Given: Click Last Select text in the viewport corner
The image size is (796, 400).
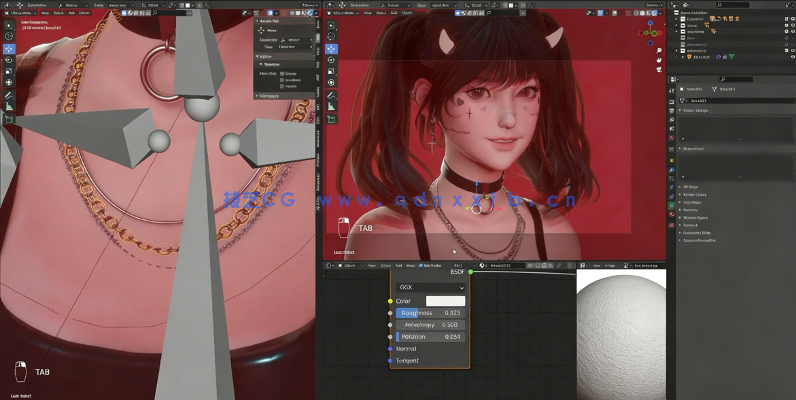Looking at the screenshot, I should click(x=22, y=396).
